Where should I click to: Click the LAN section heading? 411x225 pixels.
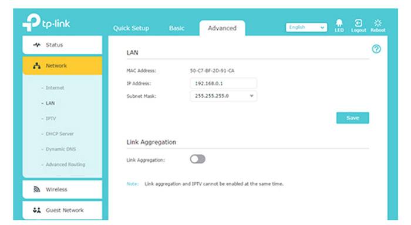[x=132, y=53]
